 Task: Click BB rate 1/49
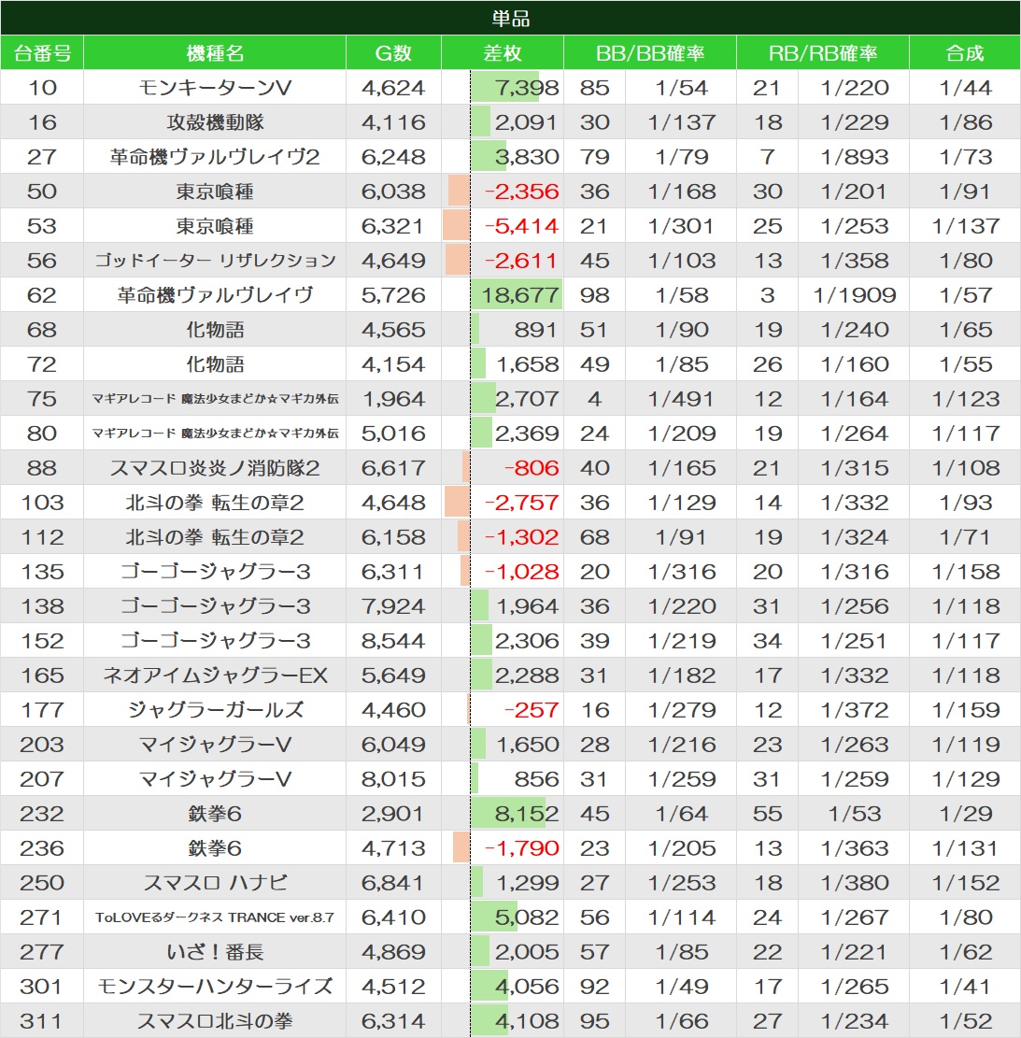[682, 987]
